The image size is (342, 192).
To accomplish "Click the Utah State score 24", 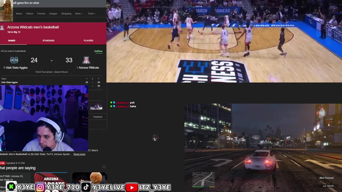I will point(34,60).
